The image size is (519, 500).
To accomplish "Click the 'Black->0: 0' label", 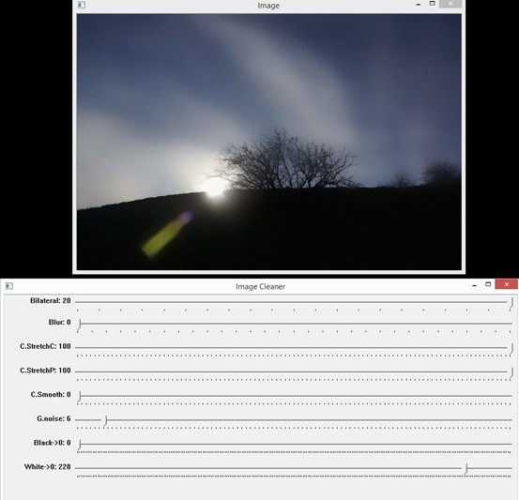I will pyautogui.click(x=52, y=443).
